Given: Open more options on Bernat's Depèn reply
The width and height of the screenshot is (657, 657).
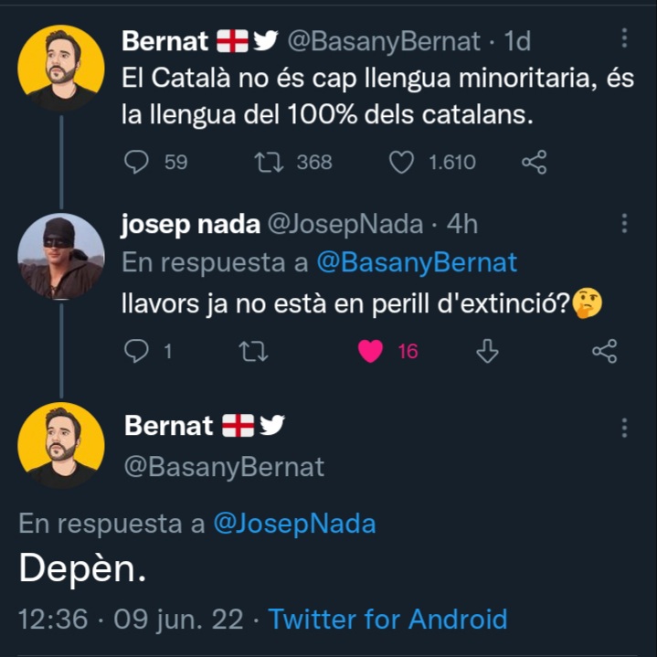Looking at the screenshot, I should 624,428.
